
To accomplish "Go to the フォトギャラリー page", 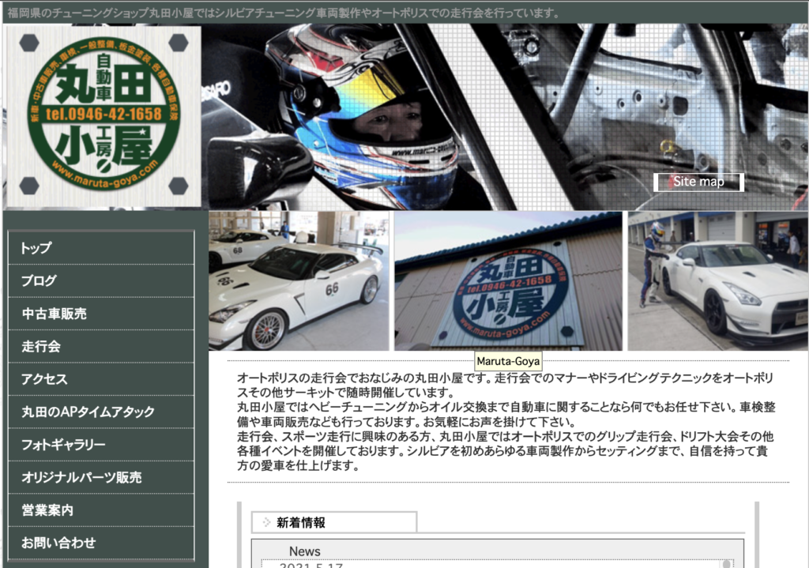I will tap(100, 445).
